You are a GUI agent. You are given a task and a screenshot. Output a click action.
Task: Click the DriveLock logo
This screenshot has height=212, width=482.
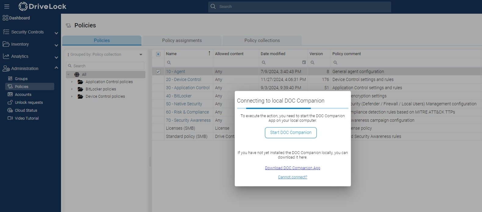pos(42,6)
